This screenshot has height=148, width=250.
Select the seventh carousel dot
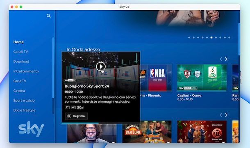coord(216,38)
